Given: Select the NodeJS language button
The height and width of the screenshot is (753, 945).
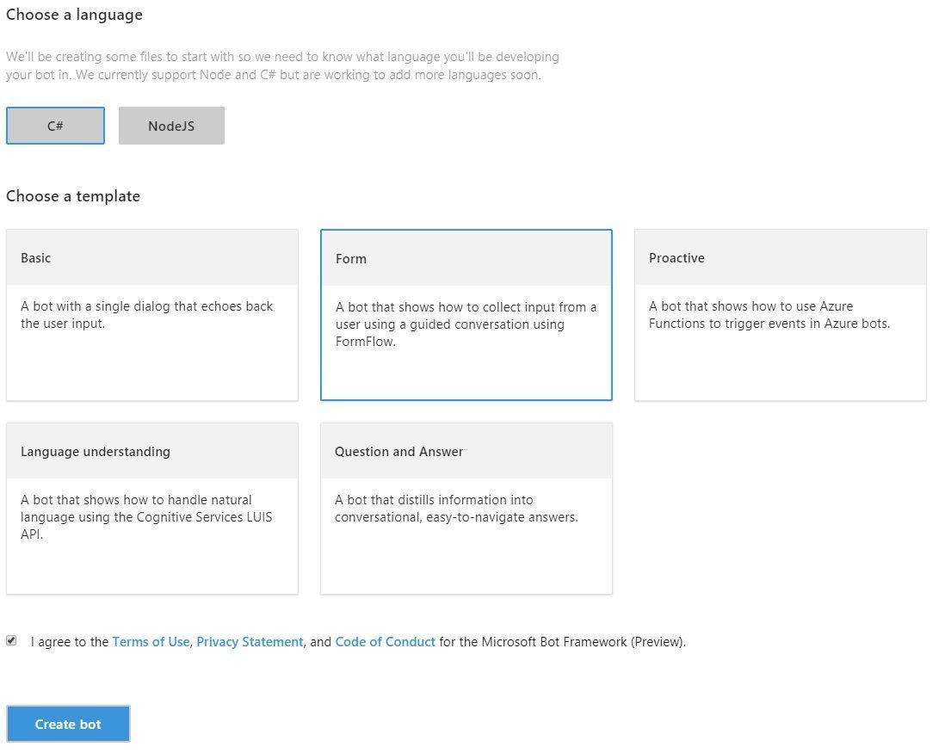Looking at the screenshot, I should pyautogui.click(x=171, y=126).
